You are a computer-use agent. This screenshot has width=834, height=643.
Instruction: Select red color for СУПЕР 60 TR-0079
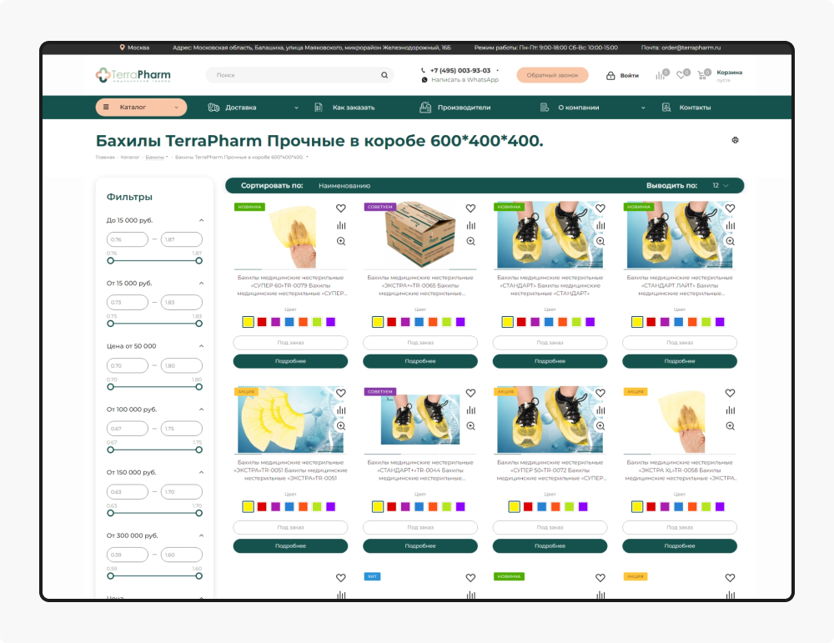pos(262,322)
